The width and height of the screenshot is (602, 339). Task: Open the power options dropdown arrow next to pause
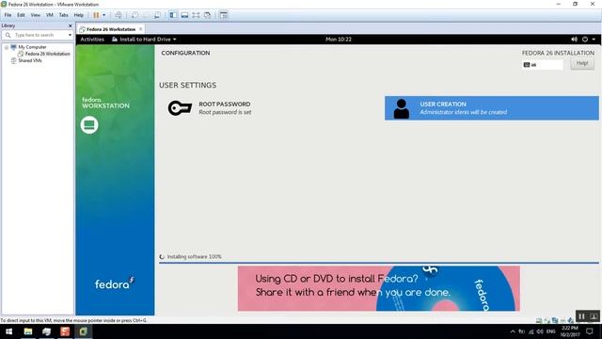104,15
